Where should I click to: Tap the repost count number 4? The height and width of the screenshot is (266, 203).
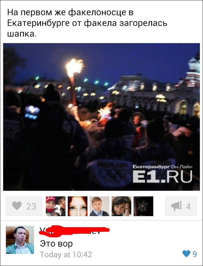pyautogui.click(x=189, y=207)
